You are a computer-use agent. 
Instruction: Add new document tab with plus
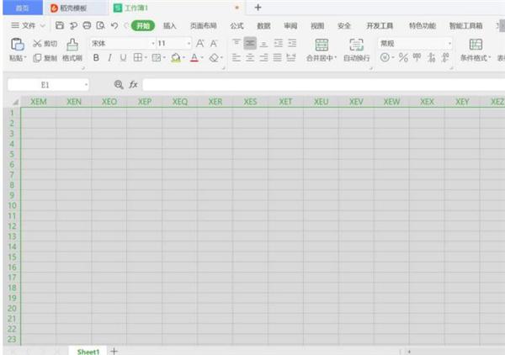tap(258, 8)
